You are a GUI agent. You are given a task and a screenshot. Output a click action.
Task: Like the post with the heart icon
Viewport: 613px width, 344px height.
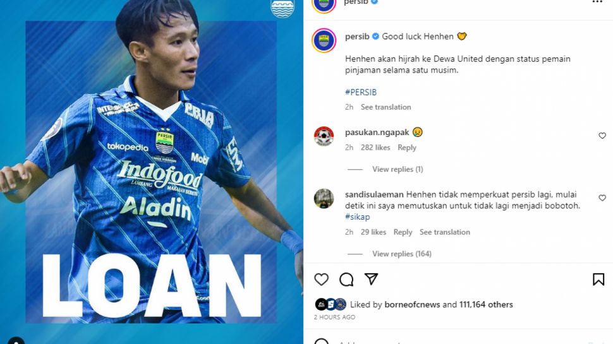322,280
